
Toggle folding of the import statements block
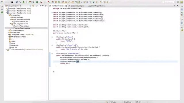coord(52,13)
